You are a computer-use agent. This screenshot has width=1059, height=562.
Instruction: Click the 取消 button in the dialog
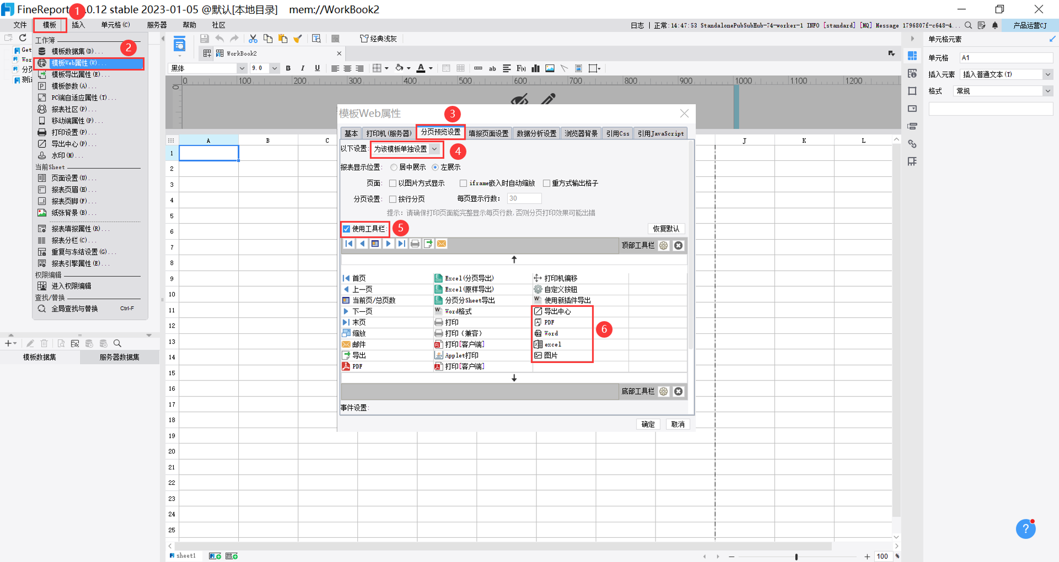tap(678, 424)
